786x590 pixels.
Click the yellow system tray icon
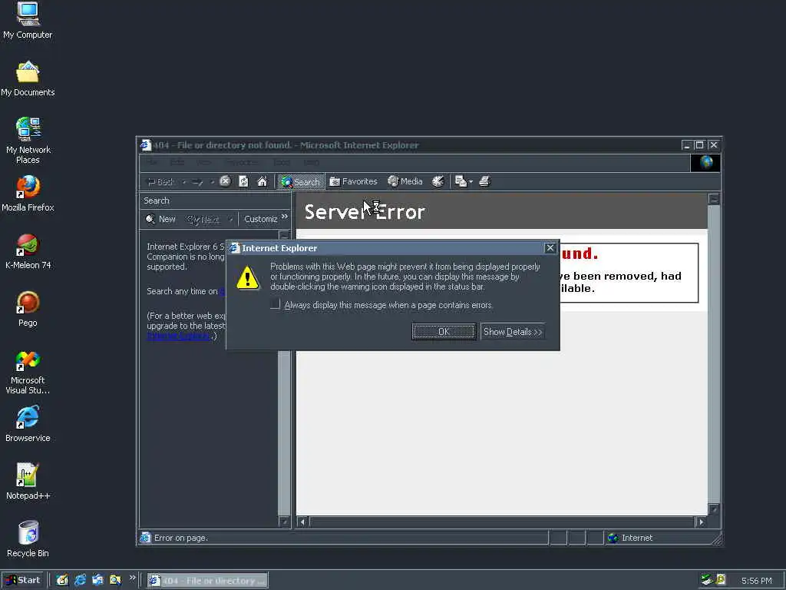(x=721, y=580)
